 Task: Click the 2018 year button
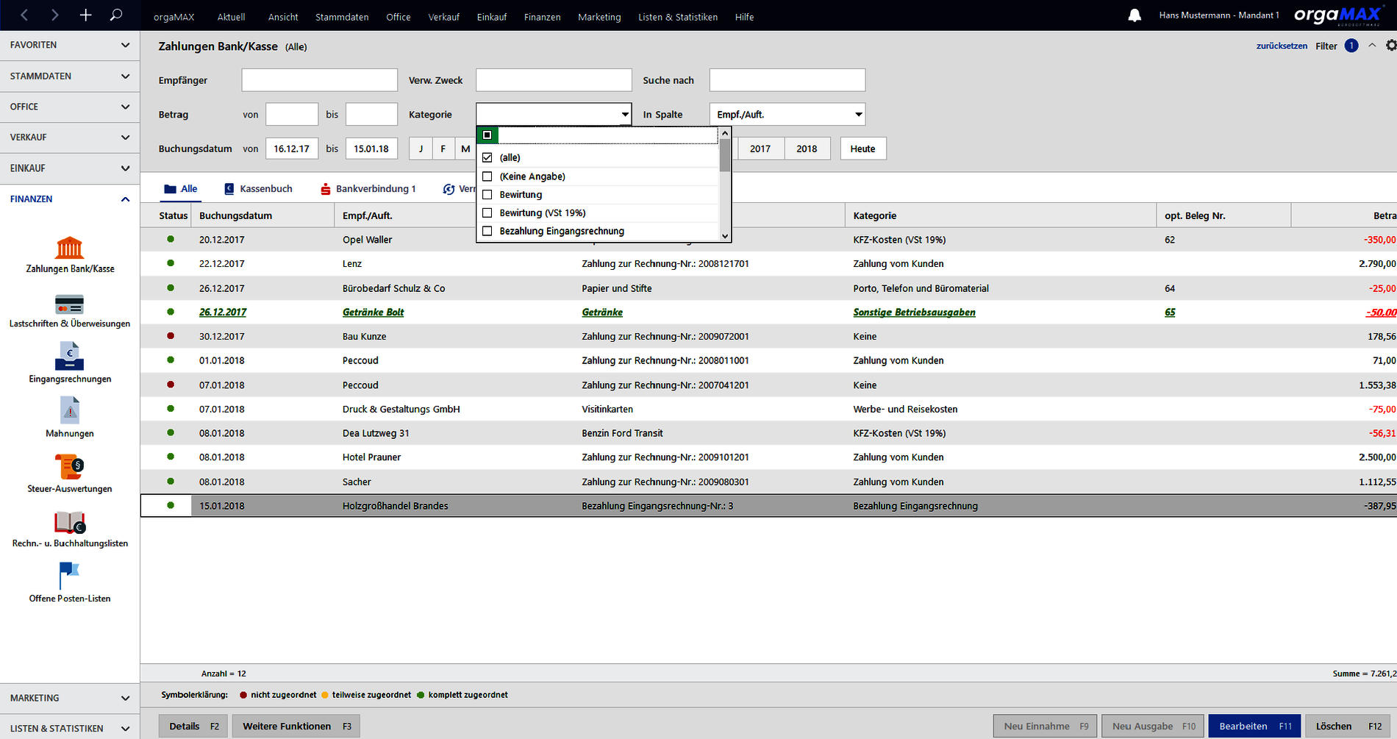point(807,149)
